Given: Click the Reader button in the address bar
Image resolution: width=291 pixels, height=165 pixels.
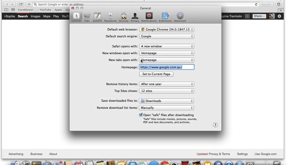Looking at the screenshot, I should click(266, 4).
